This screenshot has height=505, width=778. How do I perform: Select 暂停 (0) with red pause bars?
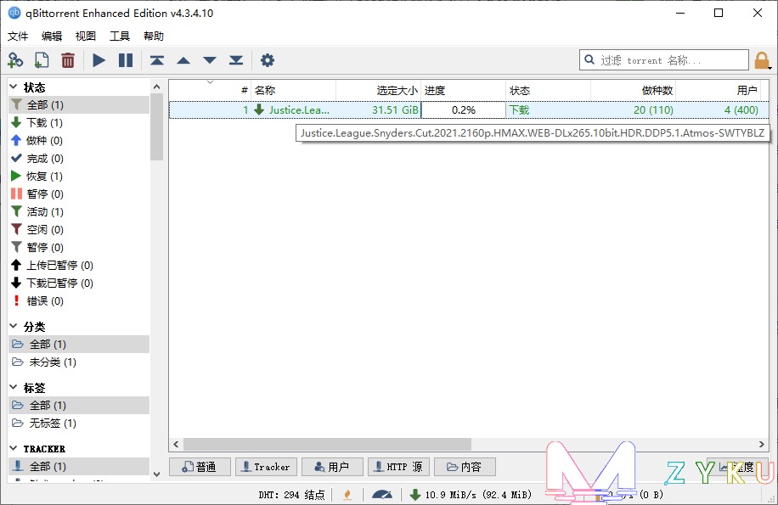79,194
